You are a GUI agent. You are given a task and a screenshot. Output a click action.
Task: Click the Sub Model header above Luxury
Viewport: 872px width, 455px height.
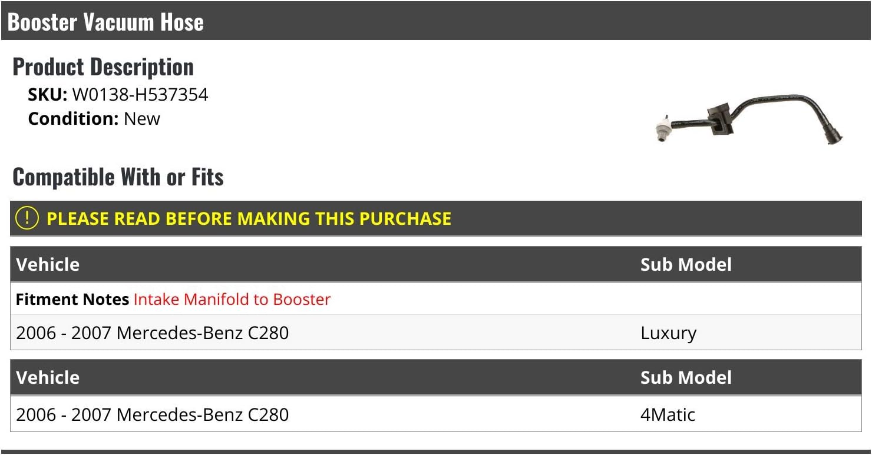tap(686, 264)
